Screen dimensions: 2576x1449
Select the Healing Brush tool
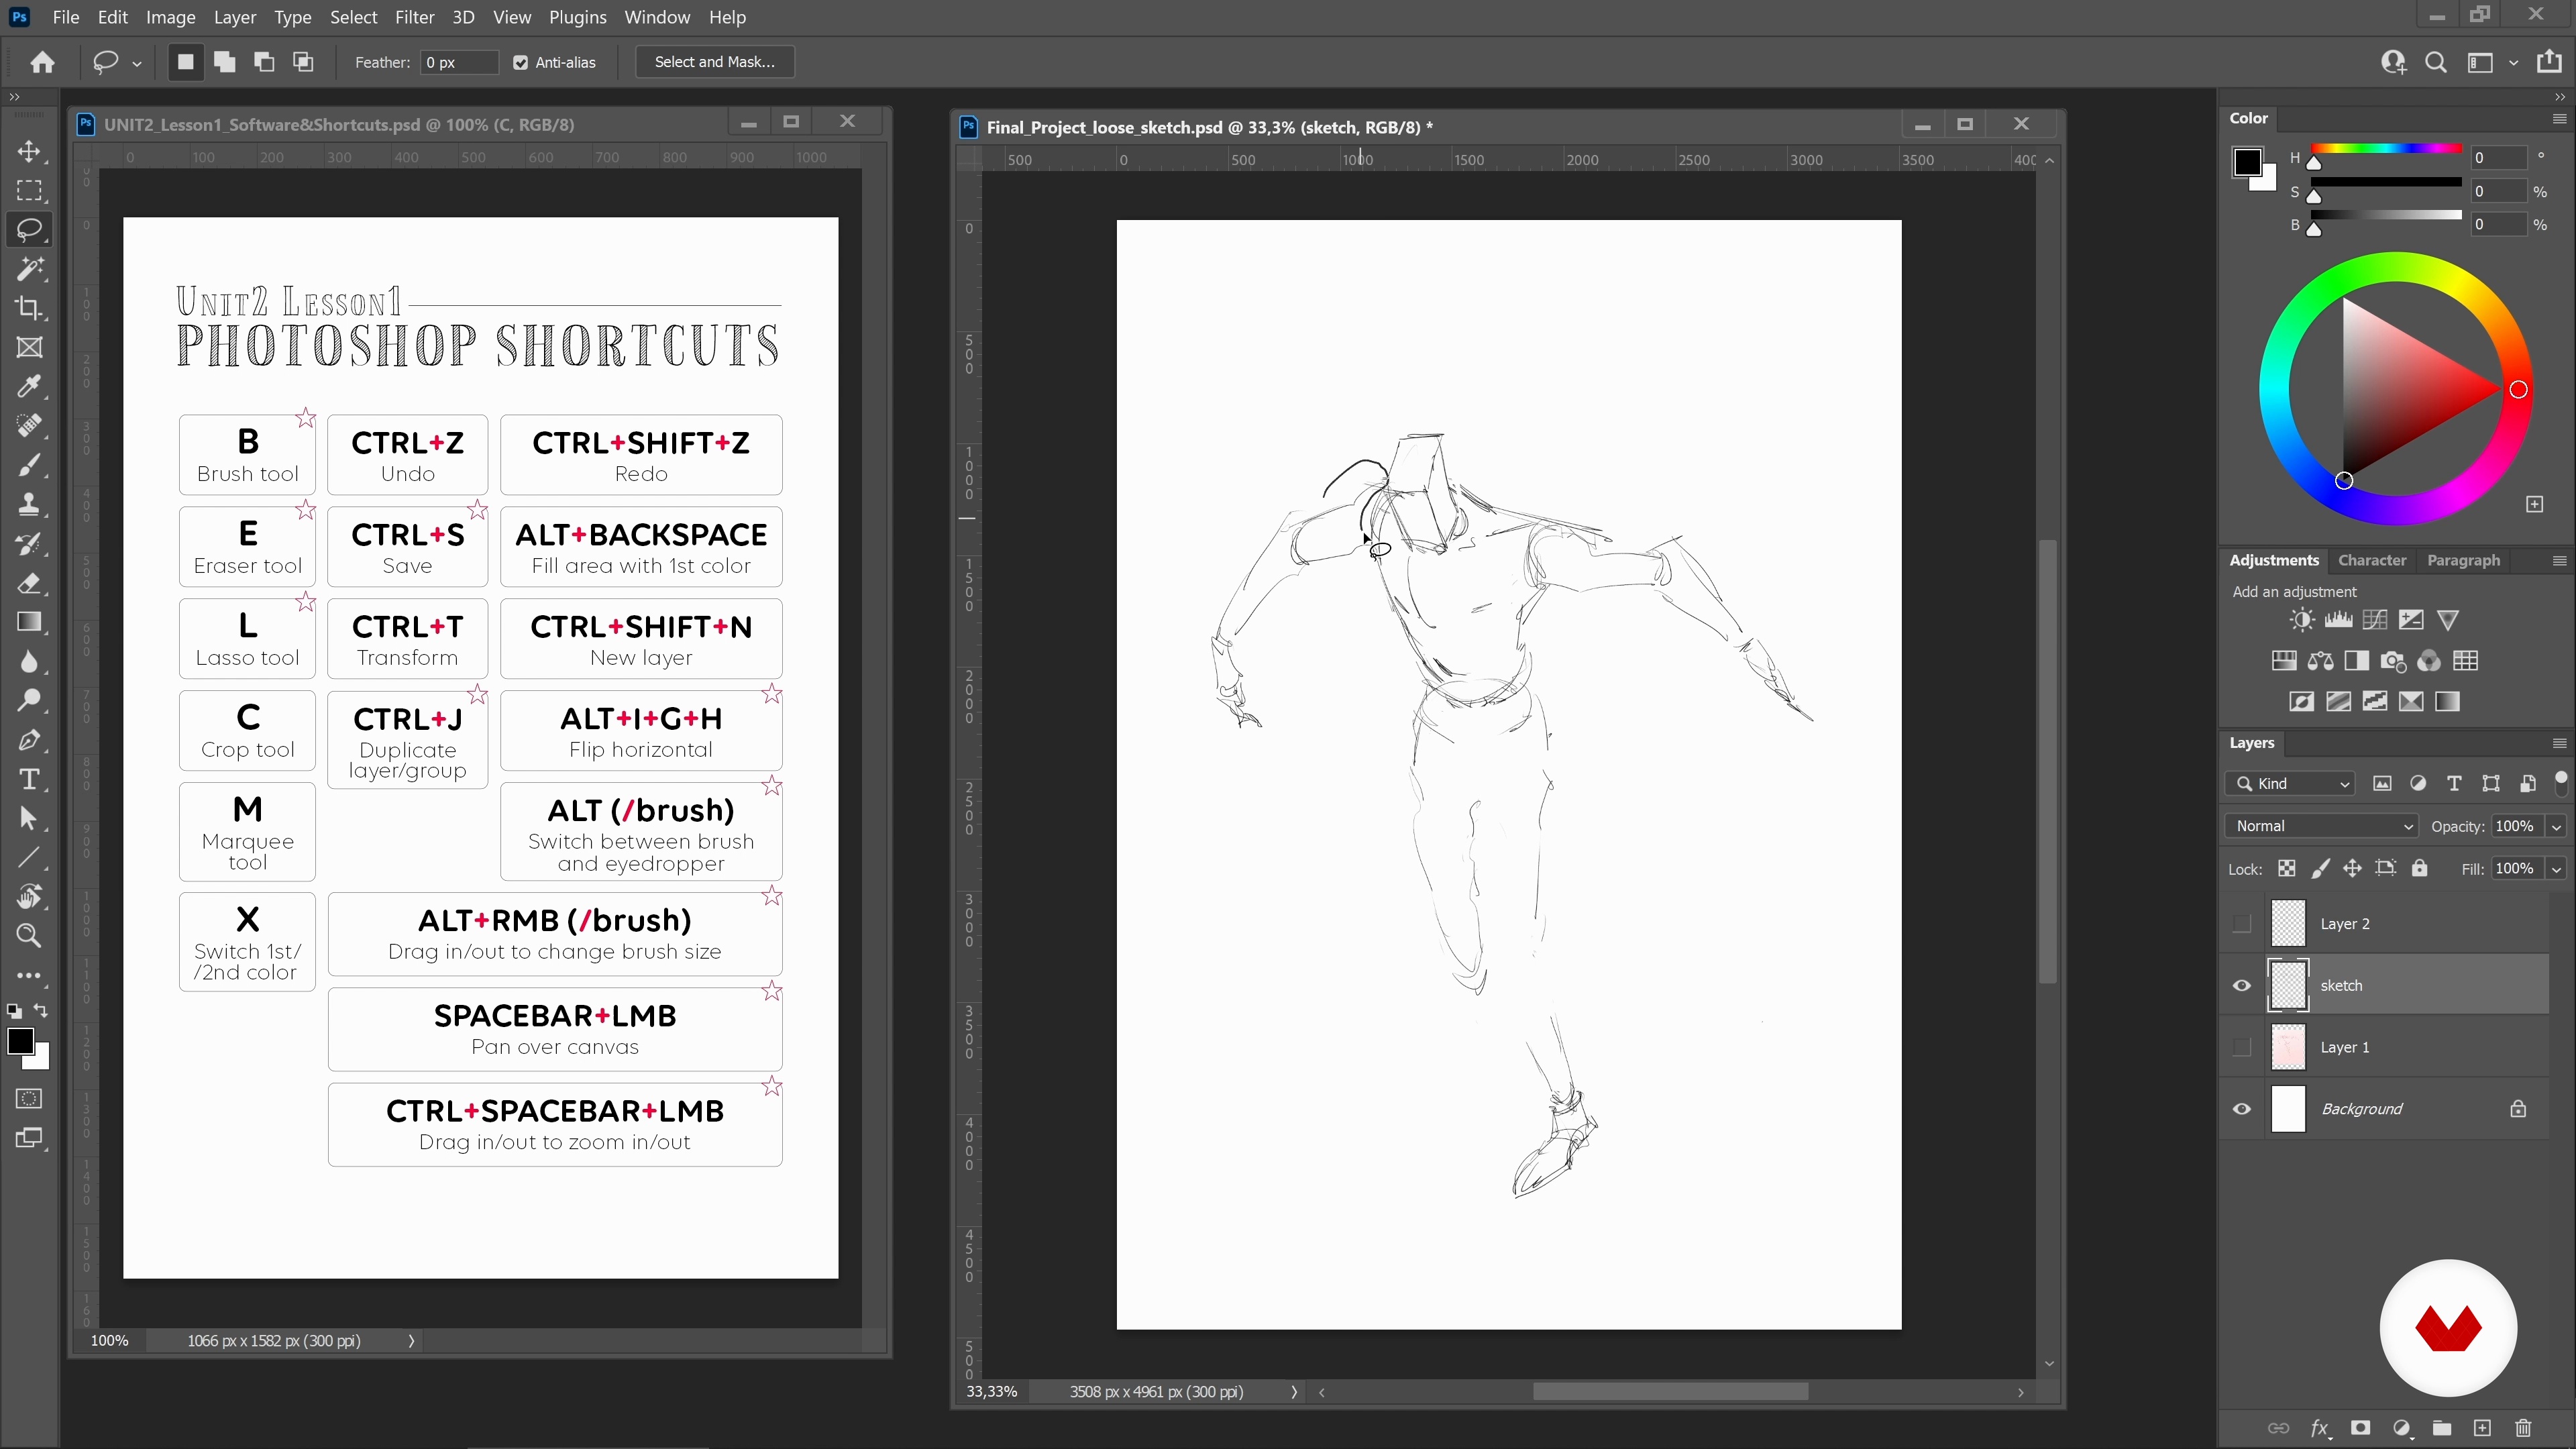[29, 425]
